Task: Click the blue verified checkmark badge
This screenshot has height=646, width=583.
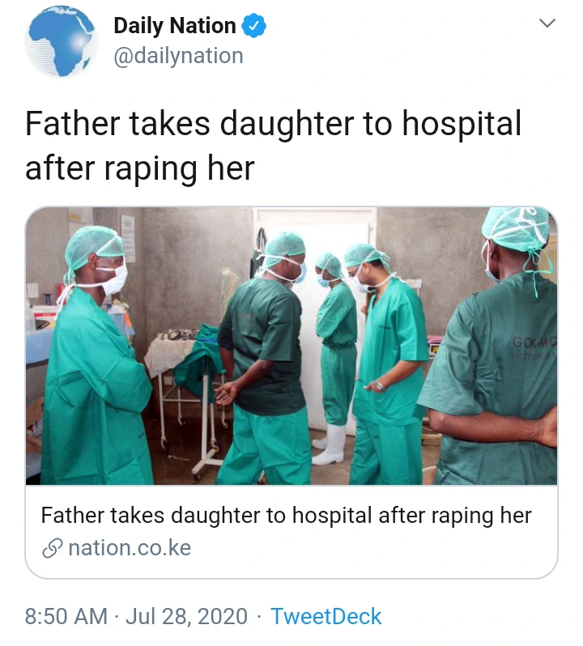Action: click(x=253, y=26)
